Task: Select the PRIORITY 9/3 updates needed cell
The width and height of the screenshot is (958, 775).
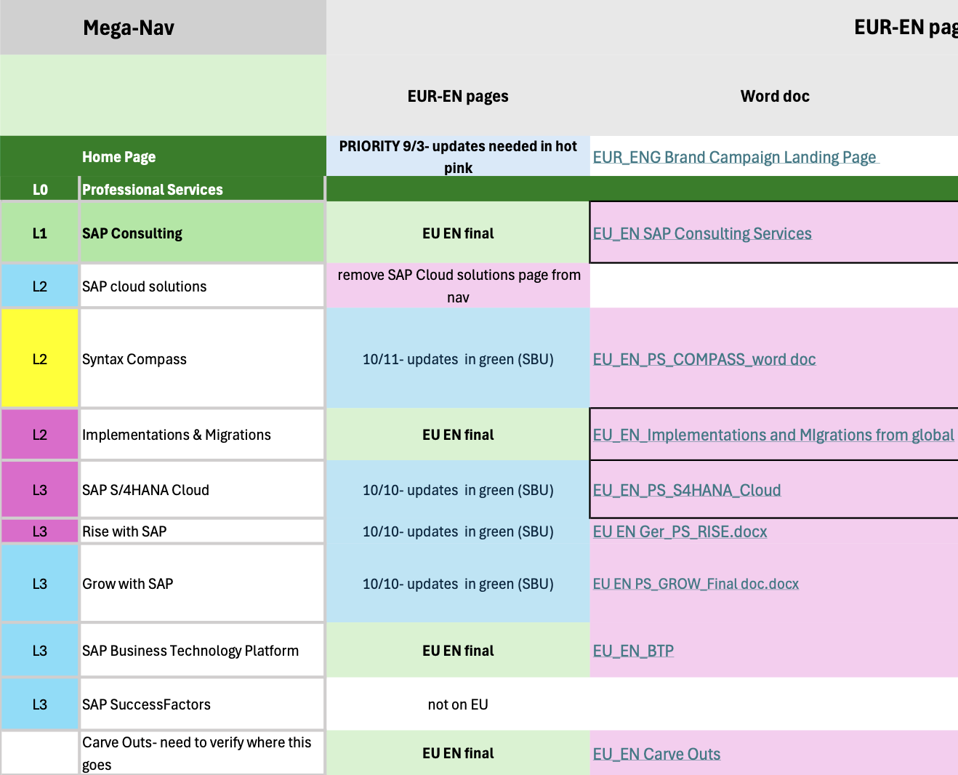Action: 458,156
